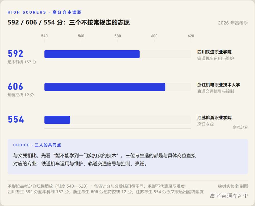Click the axis tick label 540
Image resolution: width=255 pixels, height=206 pixels.
tap(44, 36)
